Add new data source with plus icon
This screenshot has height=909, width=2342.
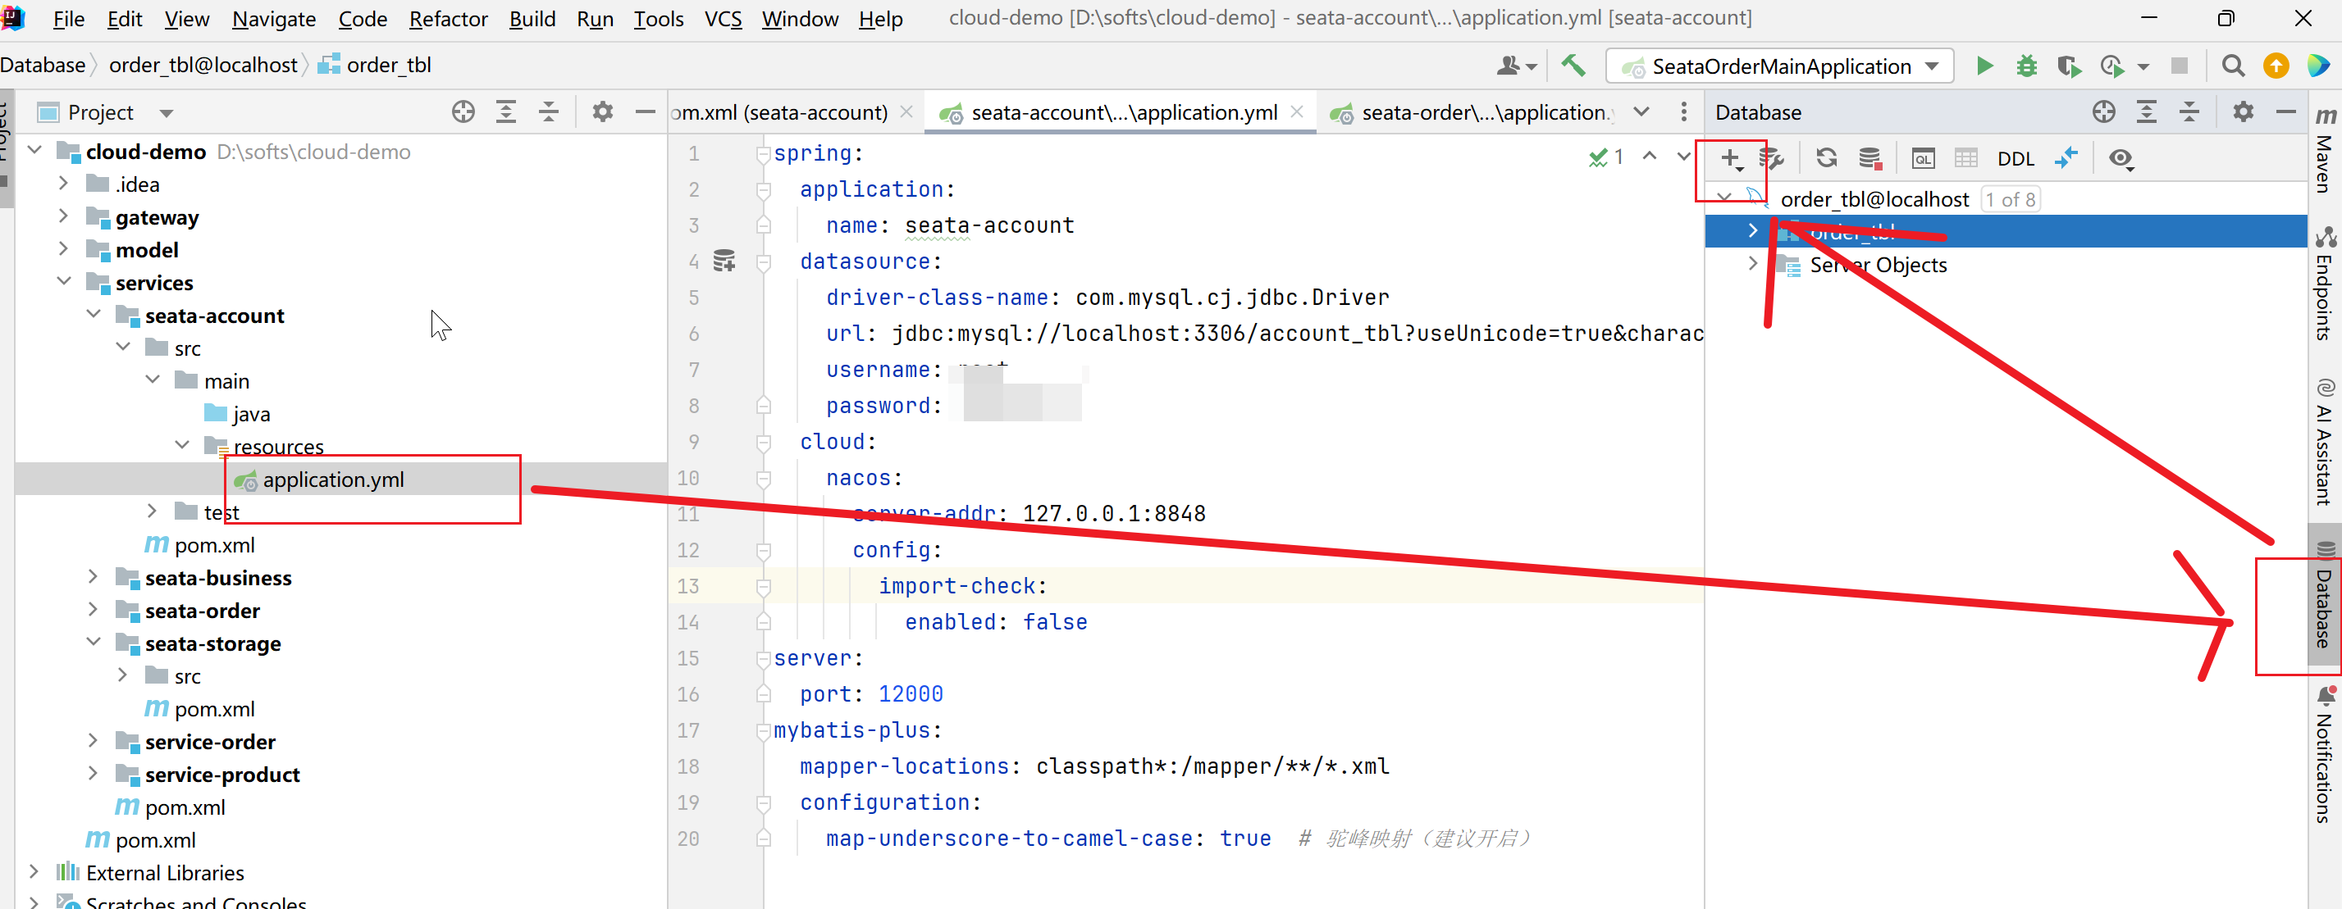(1731, 159)
